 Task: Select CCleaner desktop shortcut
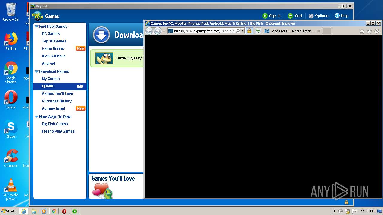(11, 158)
